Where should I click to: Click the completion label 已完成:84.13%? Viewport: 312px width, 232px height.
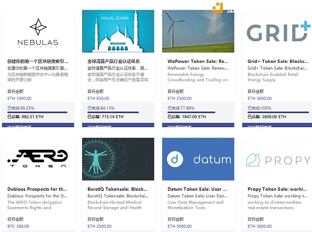[101, 108]
